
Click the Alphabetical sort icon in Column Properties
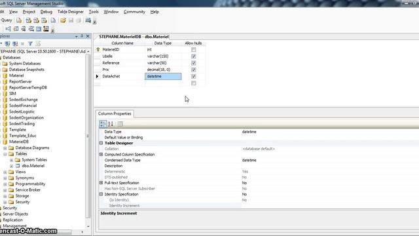(x=111, y=124)
